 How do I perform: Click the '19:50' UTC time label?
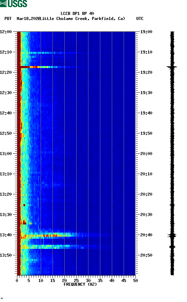click(x=146, y=133)
